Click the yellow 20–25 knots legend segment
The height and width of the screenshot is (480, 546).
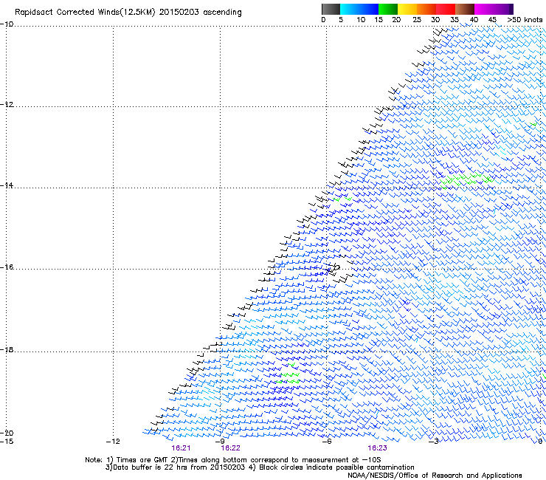click(x=407, y=9)
